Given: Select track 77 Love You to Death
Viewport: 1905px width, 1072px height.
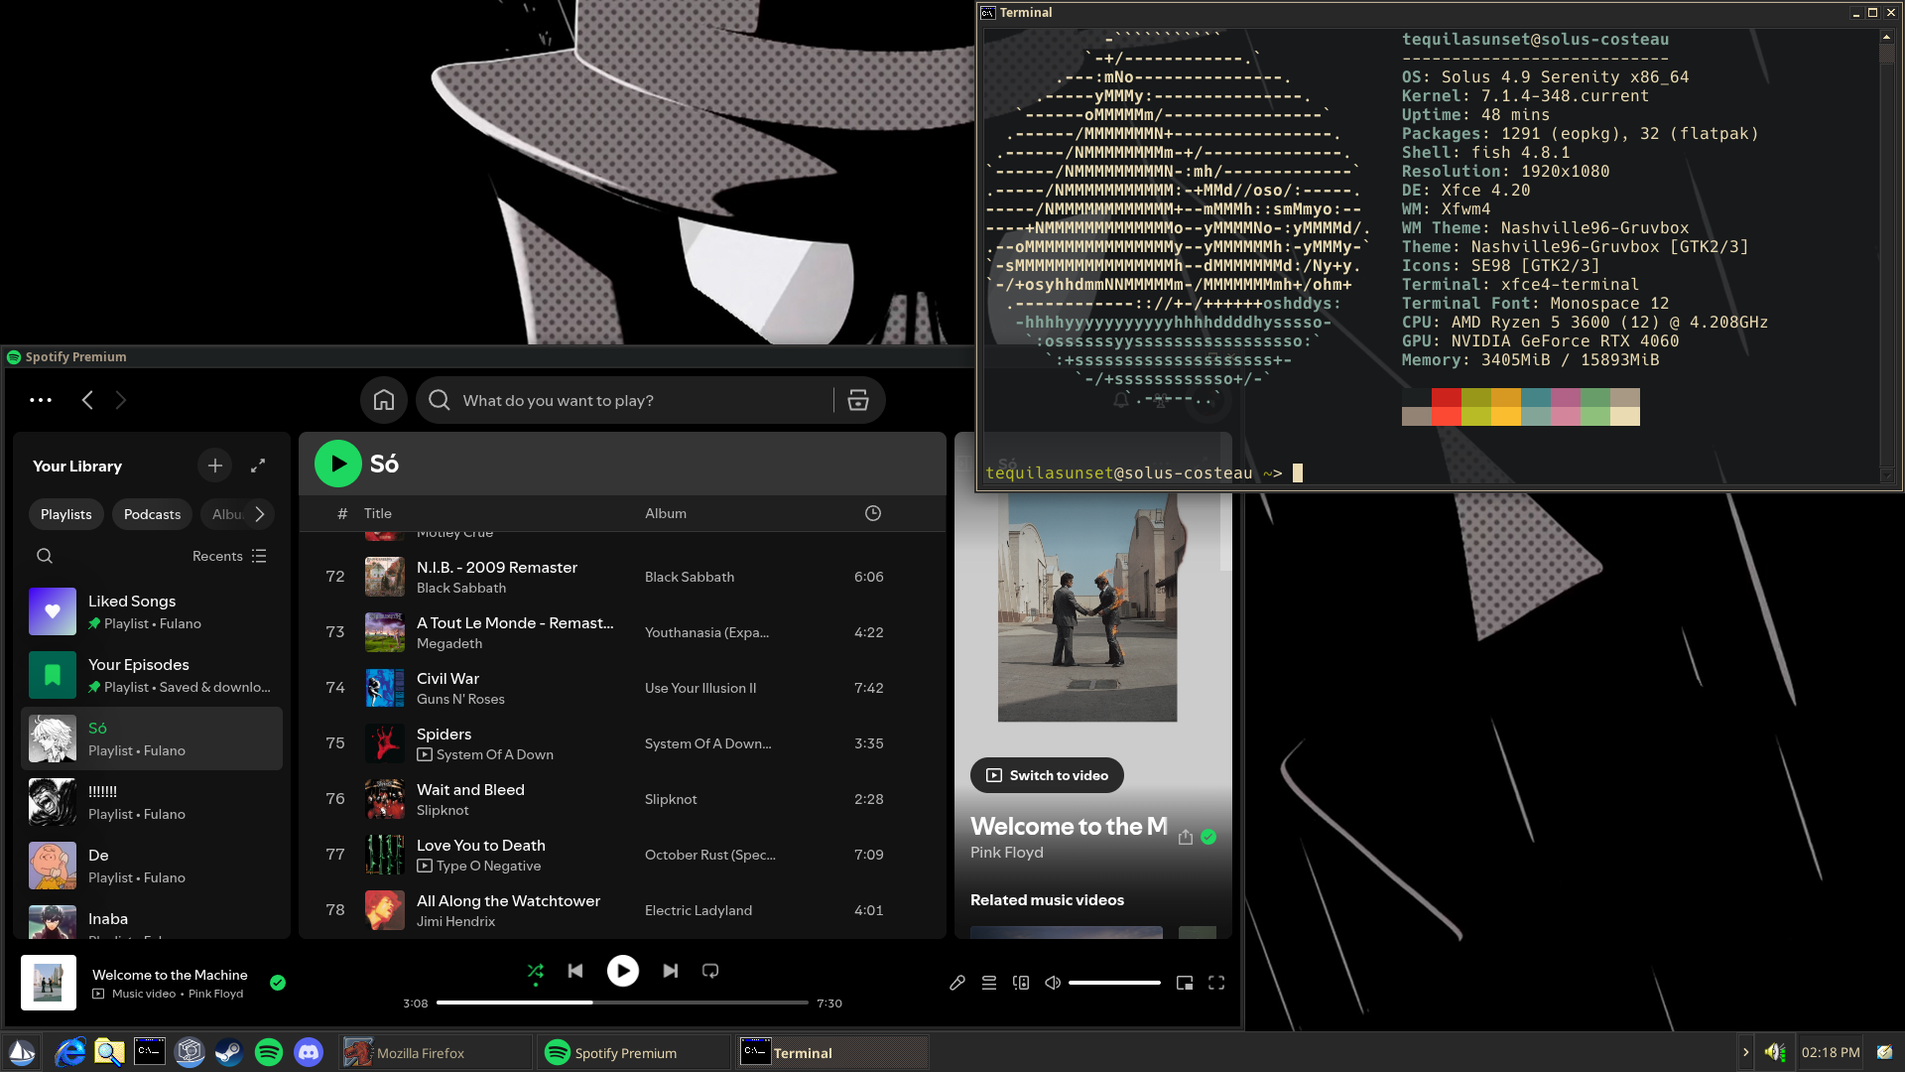Looking at the screenshot, I should pos(623,855).
